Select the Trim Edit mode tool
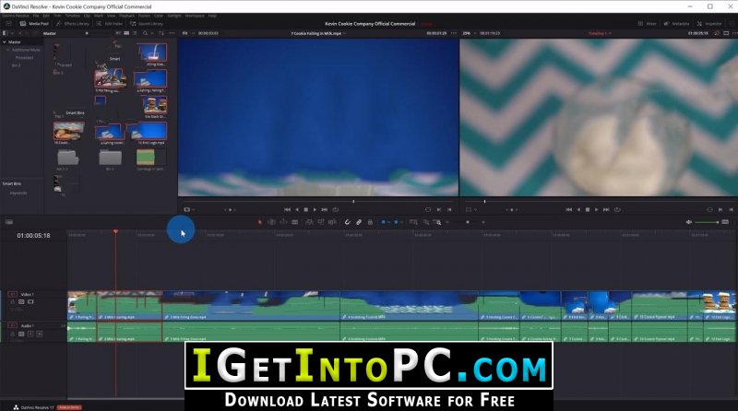The width and height of the screenshot is (738, 411). [271, 222]
